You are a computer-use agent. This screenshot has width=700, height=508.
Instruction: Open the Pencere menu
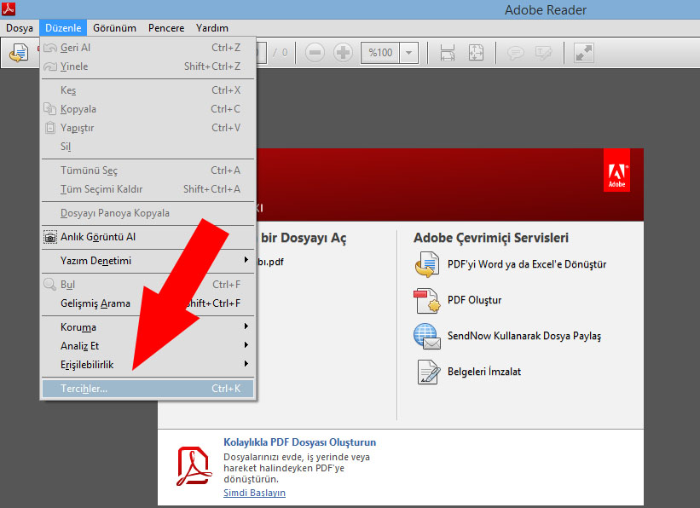[x=166, y=28]
